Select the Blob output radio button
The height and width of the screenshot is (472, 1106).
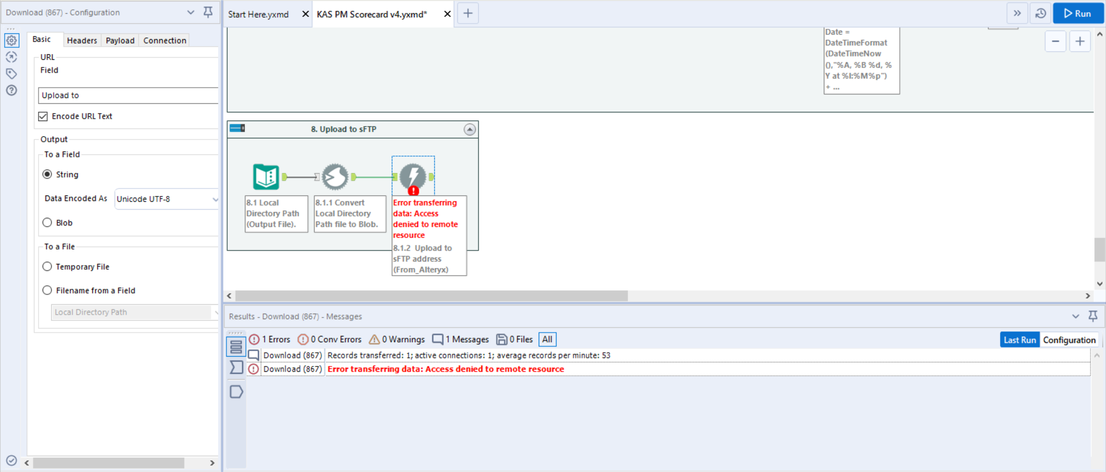click(47, 223)
